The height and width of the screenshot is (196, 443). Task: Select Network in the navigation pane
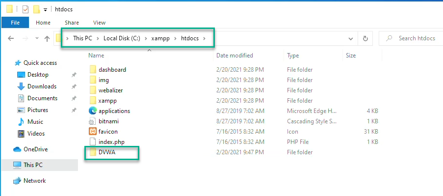pos(34,181)
